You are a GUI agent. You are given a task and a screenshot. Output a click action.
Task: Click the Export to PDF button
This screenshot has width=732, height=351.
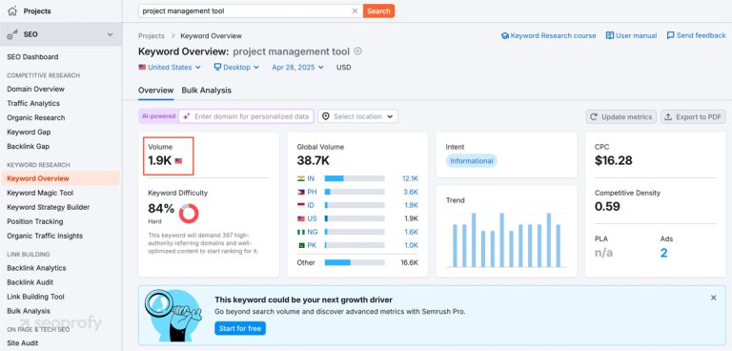point(693,117)
